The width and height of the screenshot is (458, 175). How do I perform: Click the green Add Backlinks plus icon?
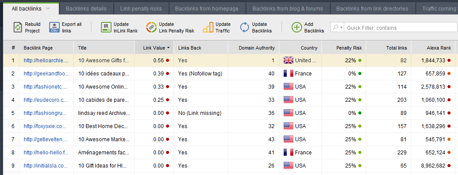click(x=296, y=28)
